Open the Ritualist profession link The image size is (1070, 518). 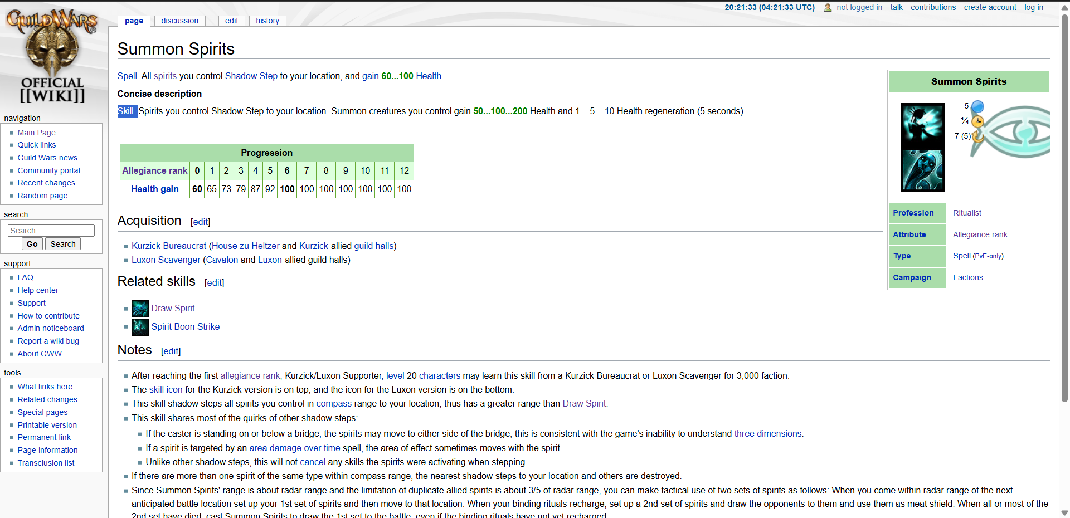967,213
